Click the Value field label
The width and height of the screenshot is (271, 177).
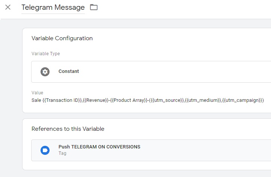37,93
